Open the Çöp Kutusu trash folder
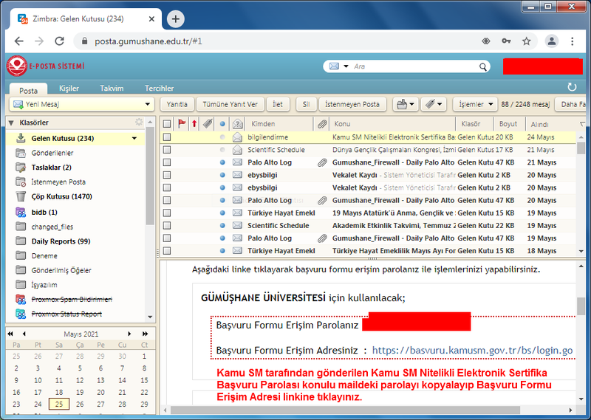This screenshot has height=420, width=591. pos(61,197)
